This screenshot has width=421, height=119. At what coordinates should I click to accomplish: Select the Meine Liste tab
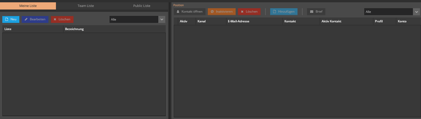coord(28,6)
